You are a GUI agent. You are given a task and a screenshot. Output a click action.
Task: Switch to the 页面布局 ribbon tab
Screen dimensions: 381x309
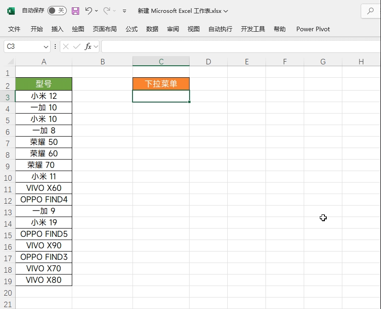coord(105,29)
